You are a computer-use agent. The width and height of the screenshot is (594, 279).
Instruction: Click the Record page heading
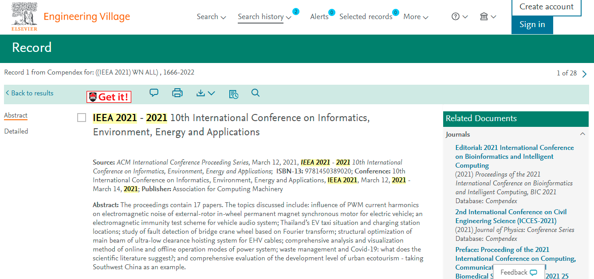click(32, 47)
